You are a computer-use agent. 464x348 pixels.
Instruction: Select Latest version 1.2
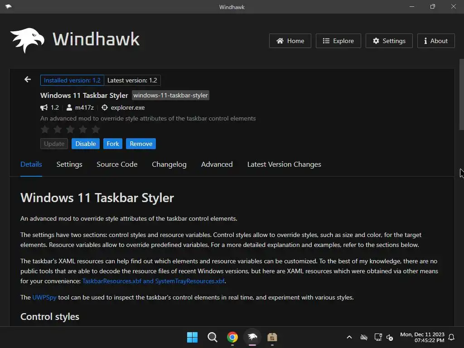[132, 80]
